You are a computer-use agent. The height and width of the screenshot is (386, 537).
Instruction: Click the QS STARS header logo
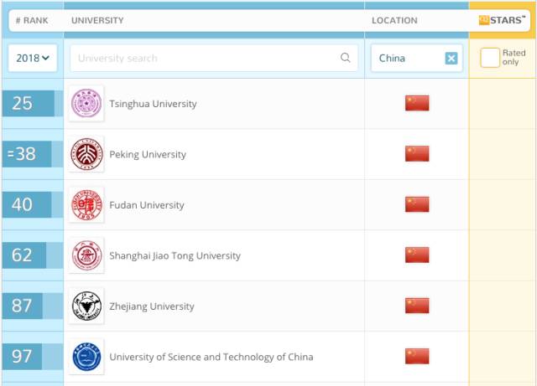coord(502,20)
